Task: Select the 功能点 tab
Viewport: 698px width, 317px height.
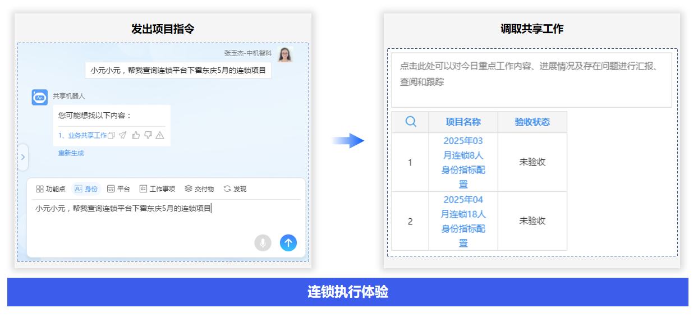Action: 51,189
